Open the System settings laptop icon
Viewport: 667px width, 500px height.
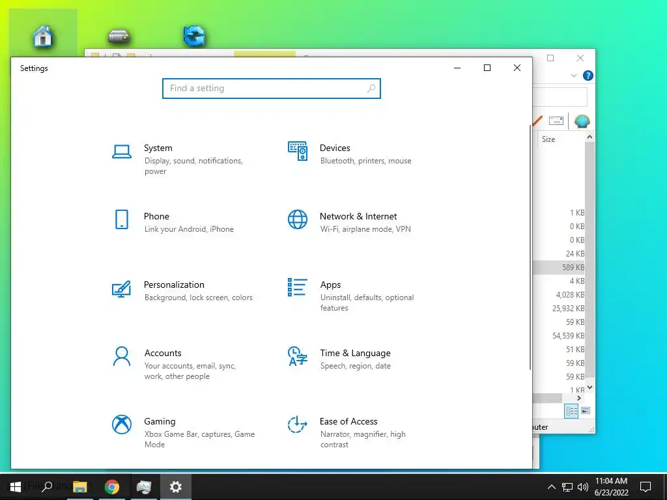(122, 151)
